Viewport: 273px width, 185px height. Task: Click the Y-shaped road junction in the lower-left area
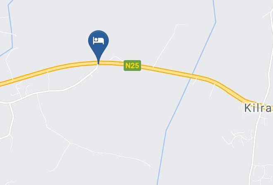point(70,144)
